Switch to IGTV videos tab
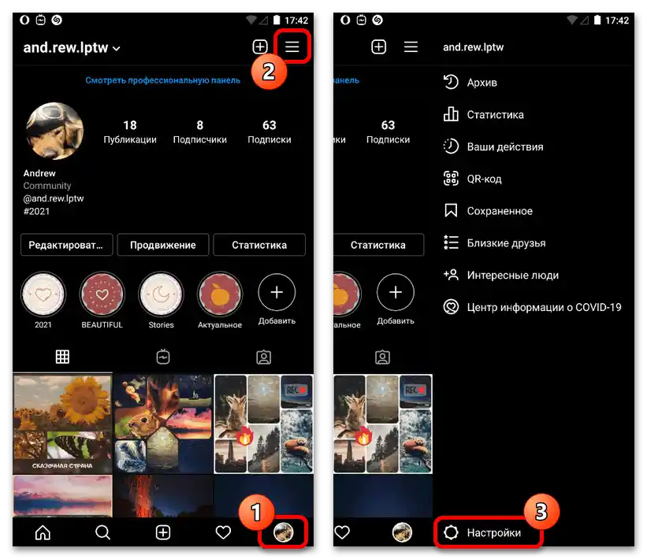Screen dimensions: 647x559 (163, 357)
